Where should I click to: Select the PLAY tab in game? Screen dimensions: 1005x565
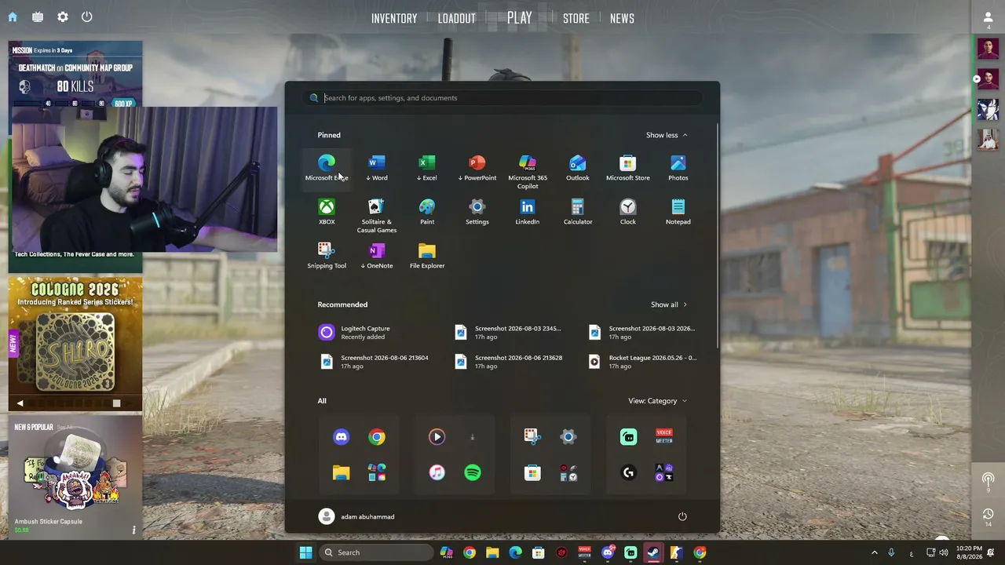[520, 17]
